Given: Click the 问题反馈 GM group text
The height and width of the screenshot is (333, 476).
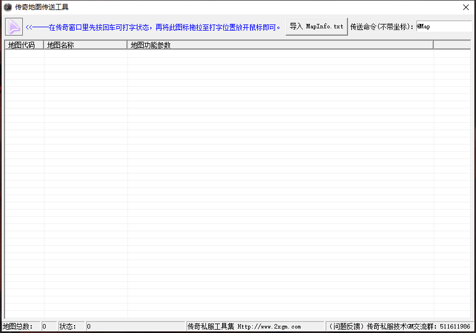Looking at the screenshot, I should click(x=399, y=326).
